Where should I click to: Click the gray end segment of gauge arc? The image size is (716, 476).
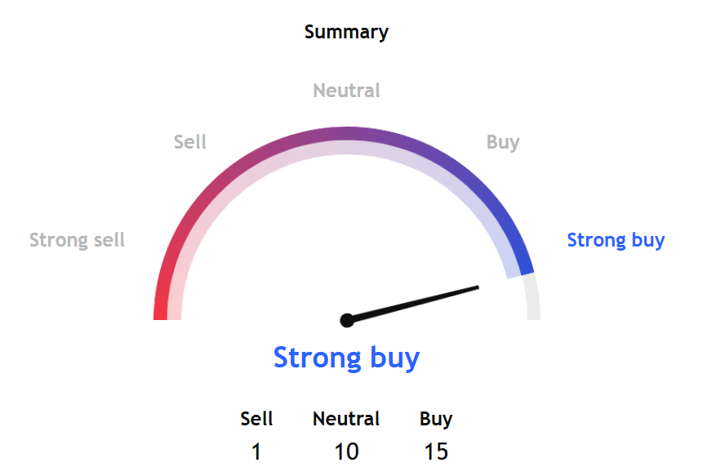531,298
